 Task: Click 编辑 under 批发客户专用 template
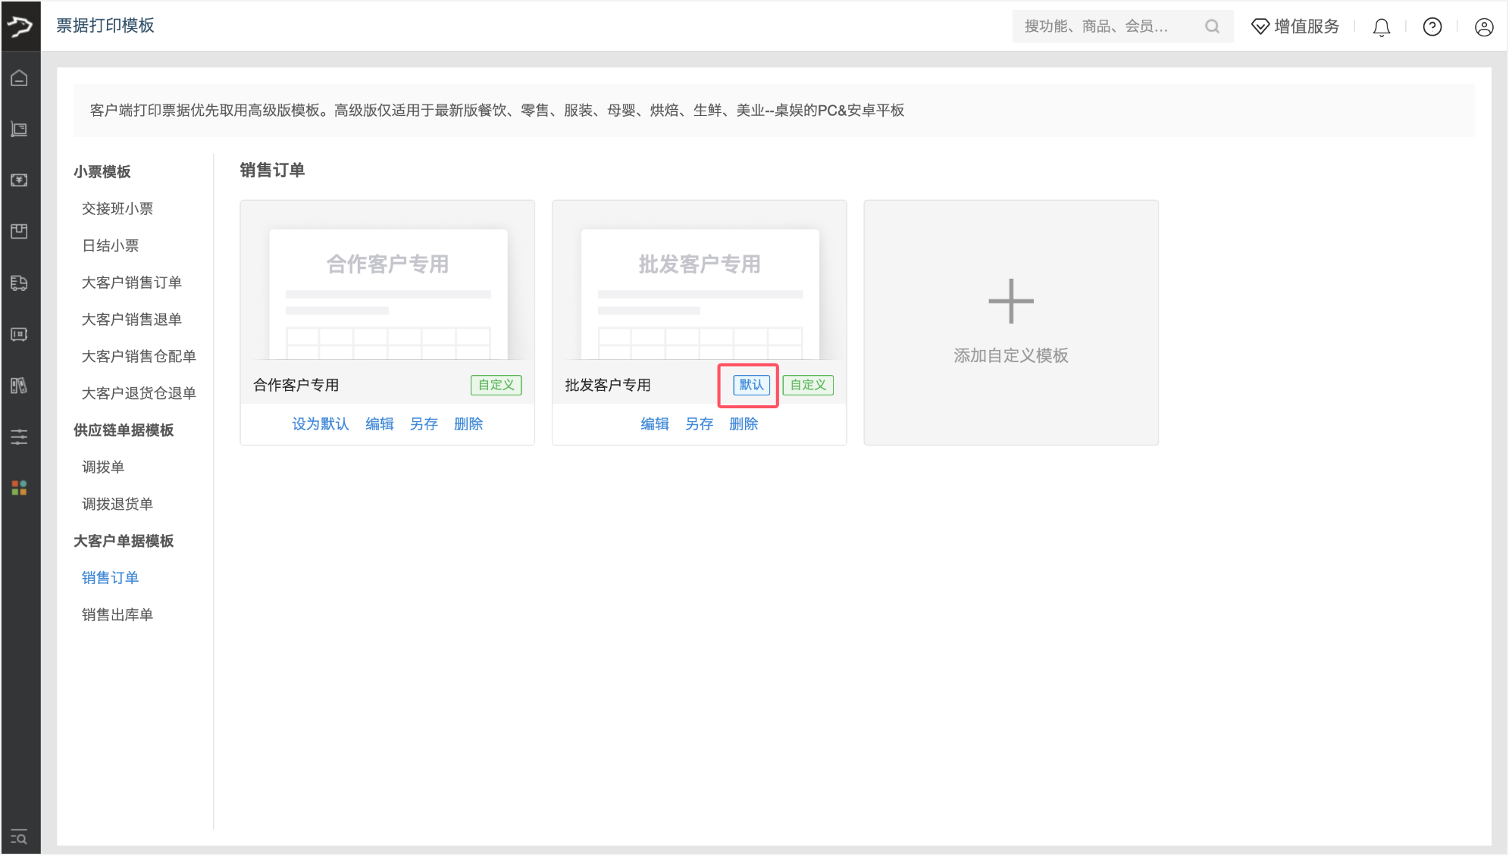[x=654, y=424]
